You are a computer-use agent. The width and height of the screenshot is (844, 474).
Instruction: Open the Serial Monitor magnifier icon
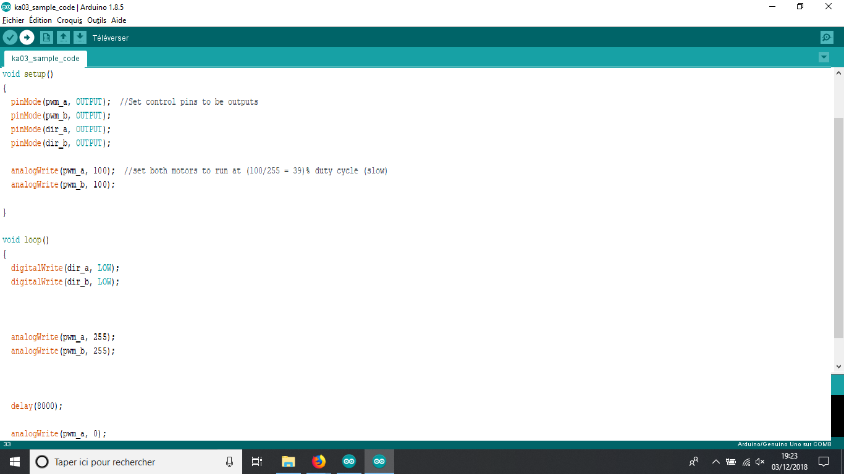pos(827,38)
